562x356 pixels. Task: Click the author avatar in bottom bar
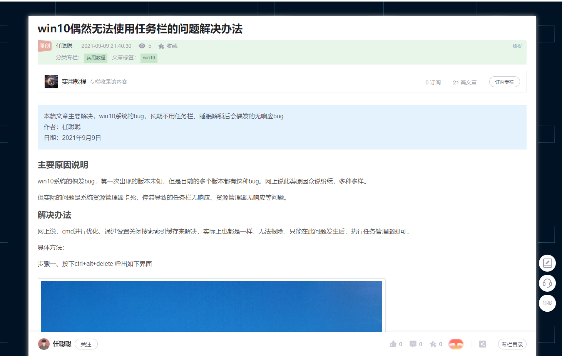click(44, 344)
